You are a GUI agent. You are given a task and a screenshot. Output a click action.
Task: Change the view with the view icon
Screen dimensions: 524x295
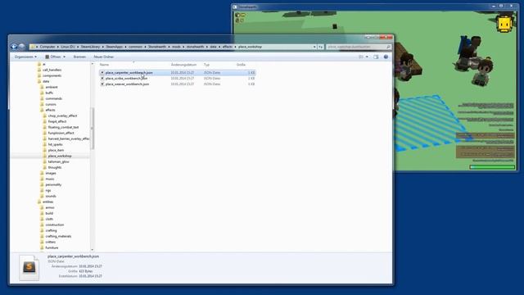click(x=361, y=57)
